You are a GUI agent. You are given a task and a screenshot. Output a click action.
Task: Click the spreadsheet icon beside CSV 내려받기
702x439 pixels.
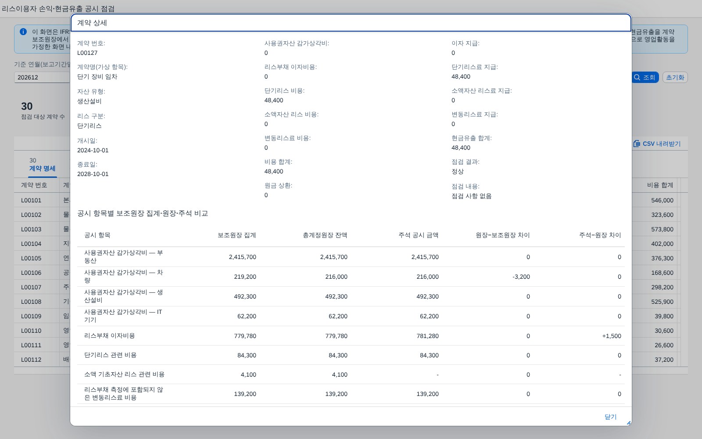pyautogui.click(x=637, y=144)
